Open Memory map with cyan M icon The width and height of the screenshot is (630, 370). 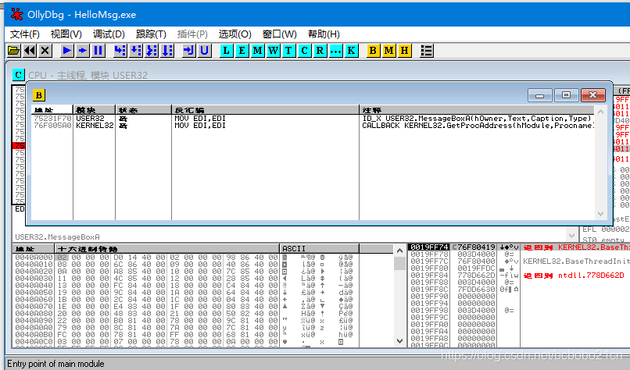pyautogui.click(x=257, y=51)
